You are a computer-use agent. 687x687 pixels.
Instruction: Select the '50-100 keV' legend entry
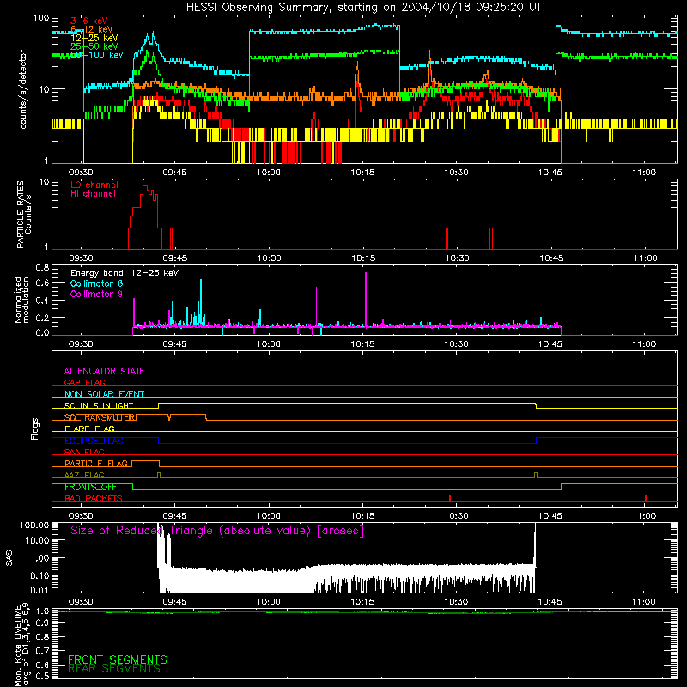tap(97, 55)
